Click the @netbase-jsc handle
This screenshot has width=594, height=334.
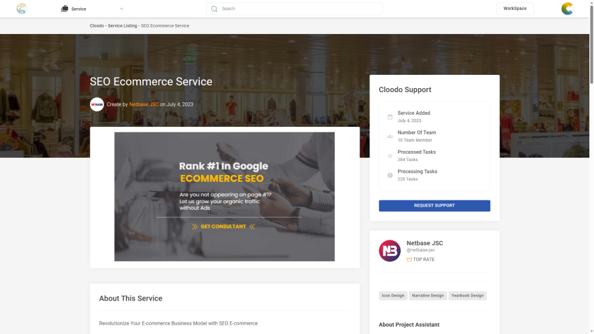pos(420,251)
